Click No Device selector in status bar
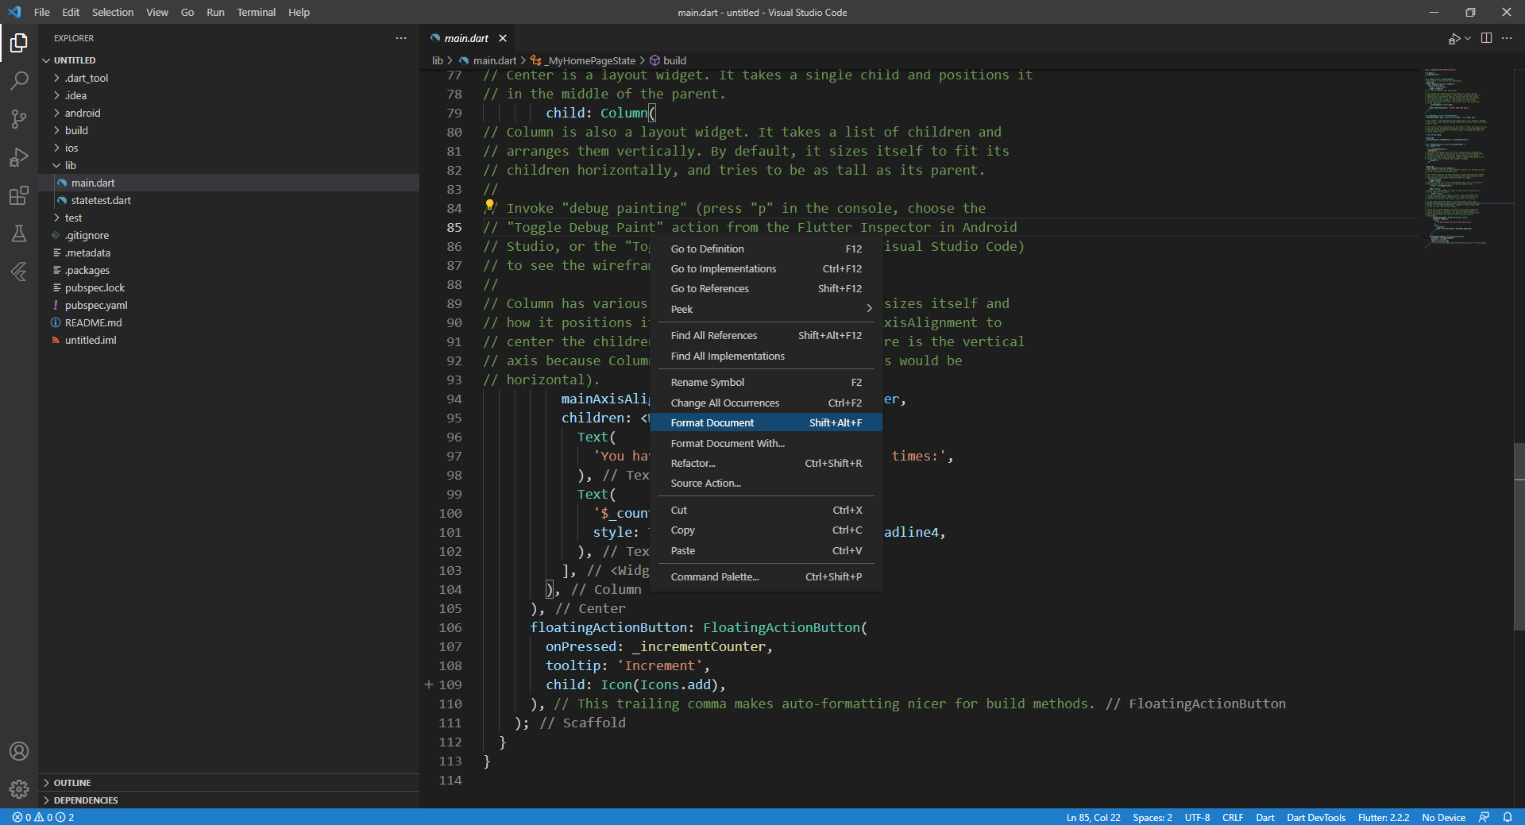 point(1443,817)
